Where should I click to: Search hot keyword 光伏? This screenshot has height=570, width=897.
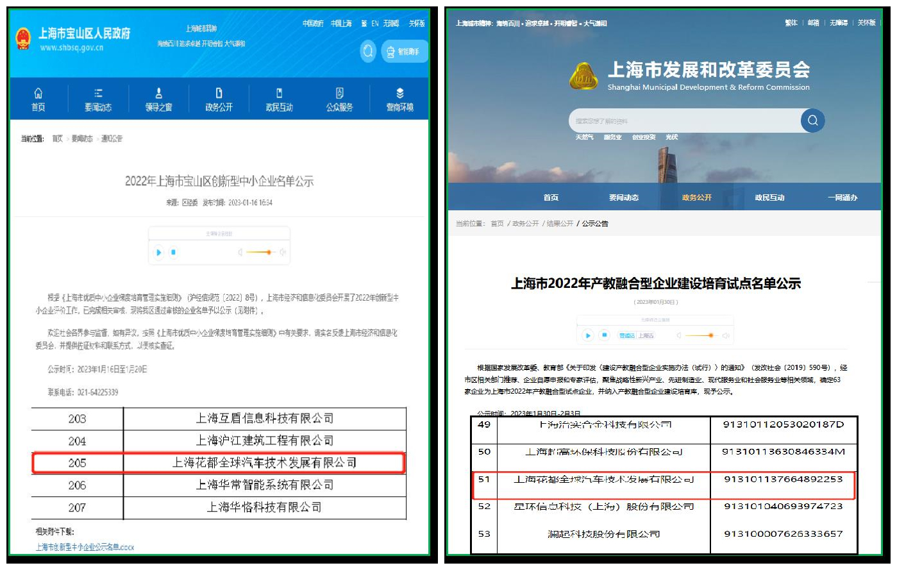(x=671, y=137)
